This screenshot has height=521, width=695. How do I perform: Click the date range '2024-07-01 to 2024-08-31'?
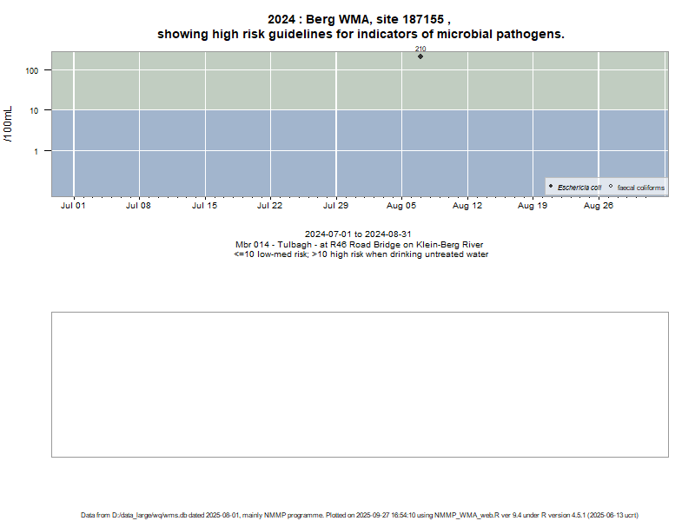pyautogui.click(x=358, y=234)
